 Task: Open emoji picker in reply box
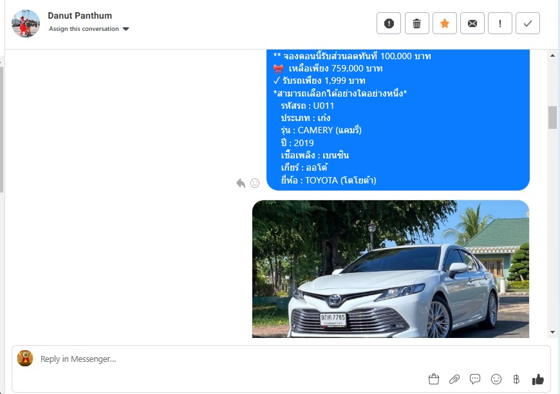[496, 379]
